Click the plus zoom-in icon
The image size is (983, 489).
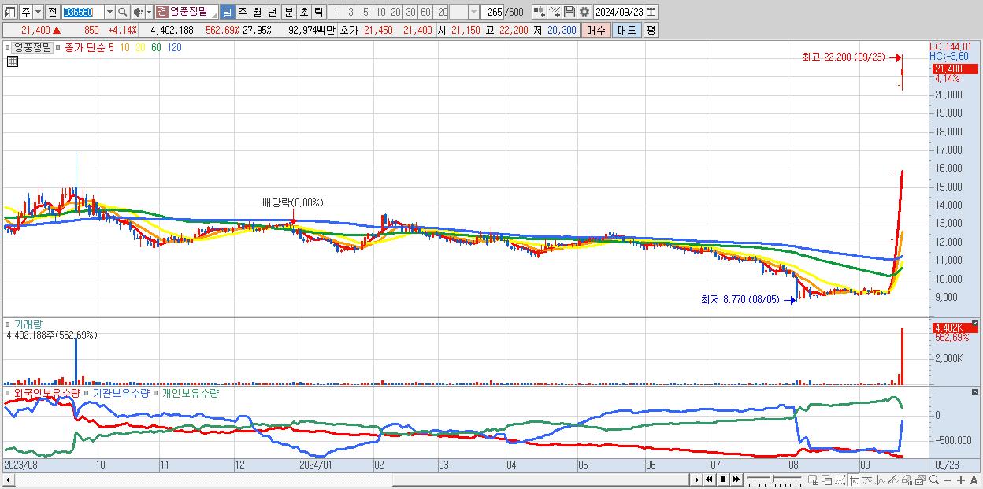(x=960, y=480)
